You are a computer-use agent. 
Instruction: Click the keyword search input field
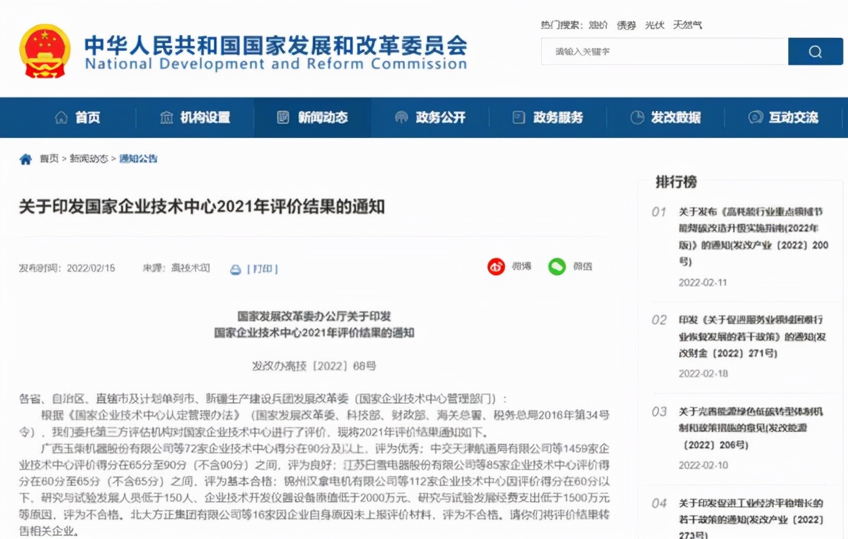pos(664,51)
